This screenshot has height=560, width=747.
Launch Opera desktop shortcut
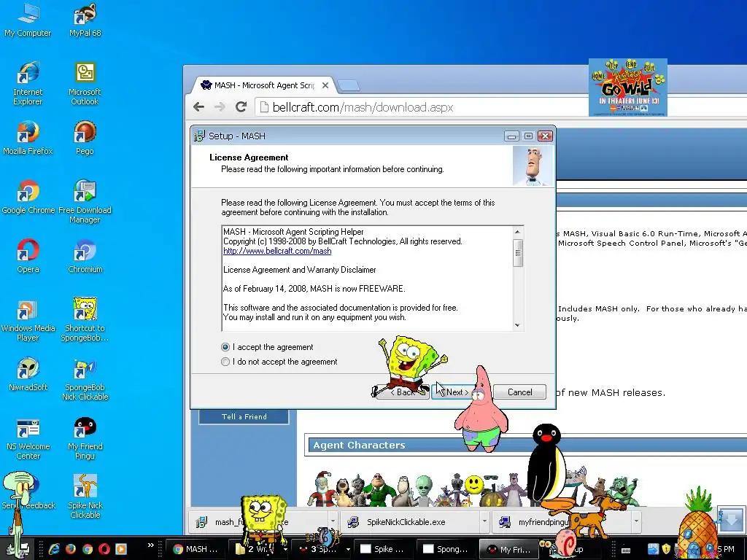tap(28, 256)
